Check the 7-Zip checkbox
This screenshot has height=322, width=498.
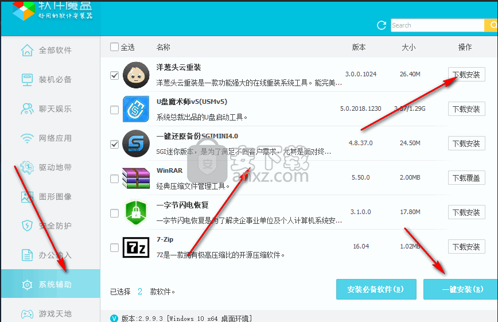[114, 247]
